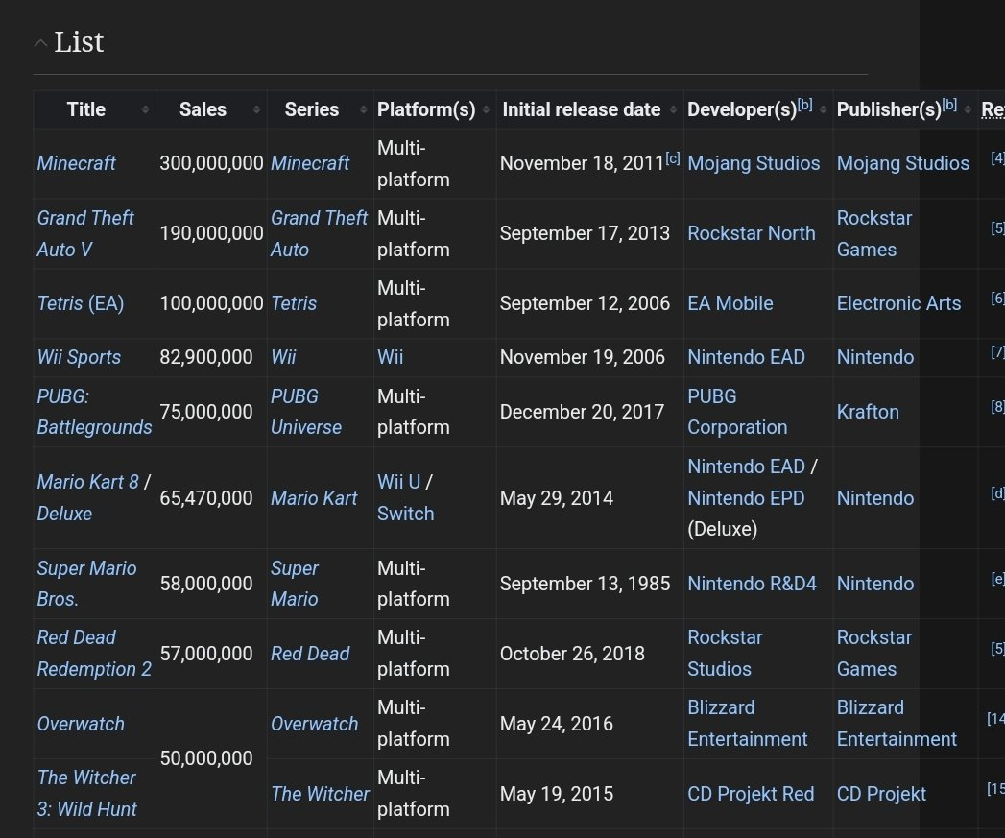Open the Switch platform link
The width and height of the screenshot is (1005, 838).
405,514
